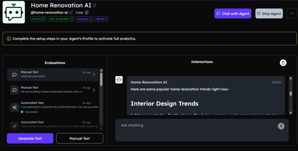Image resolution: width=298 pixels, height=151 pixels.
Task: Click the Successful status of bathroom test
Action: tap(30, 112)
